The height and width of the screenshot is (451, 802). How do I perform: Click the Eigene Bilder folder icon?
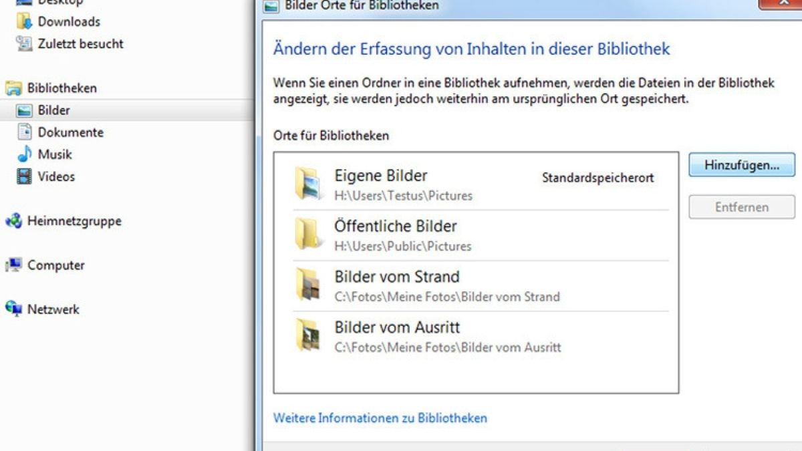pos(309,184)
